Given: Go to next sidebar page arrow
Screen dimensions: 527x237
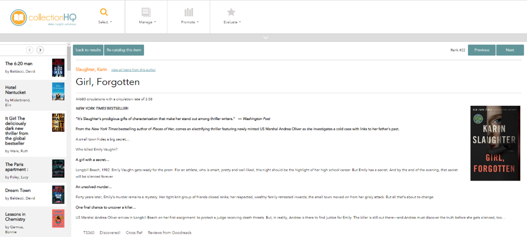Looking at the screenshot, I should click(40, 50).
